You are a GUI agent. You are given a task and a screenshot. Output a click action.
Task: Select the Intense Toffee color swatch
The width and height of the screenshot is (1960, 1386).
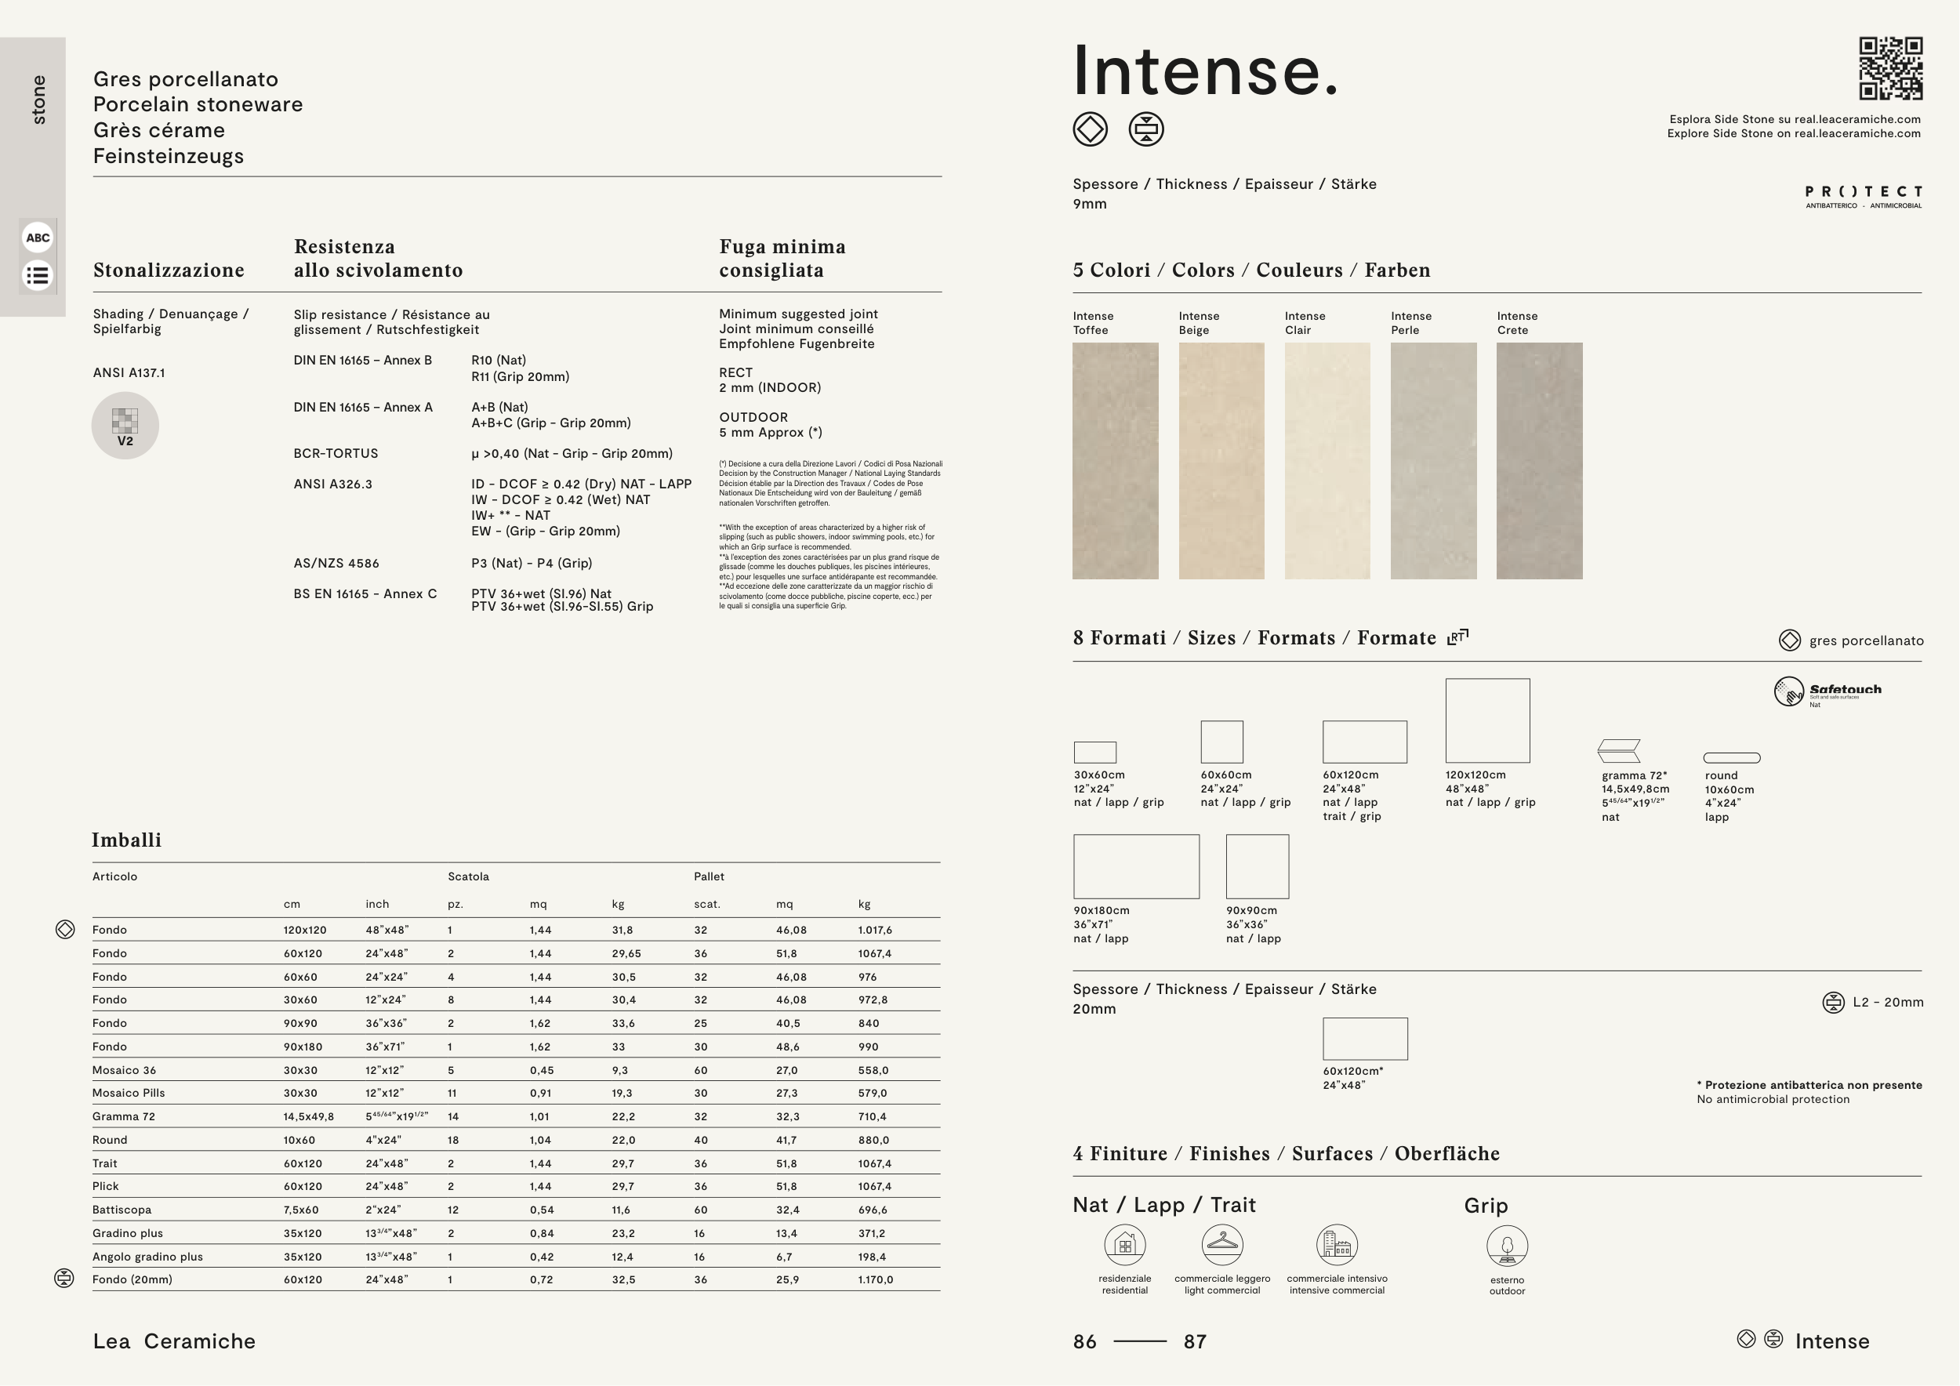[1115, 461]
